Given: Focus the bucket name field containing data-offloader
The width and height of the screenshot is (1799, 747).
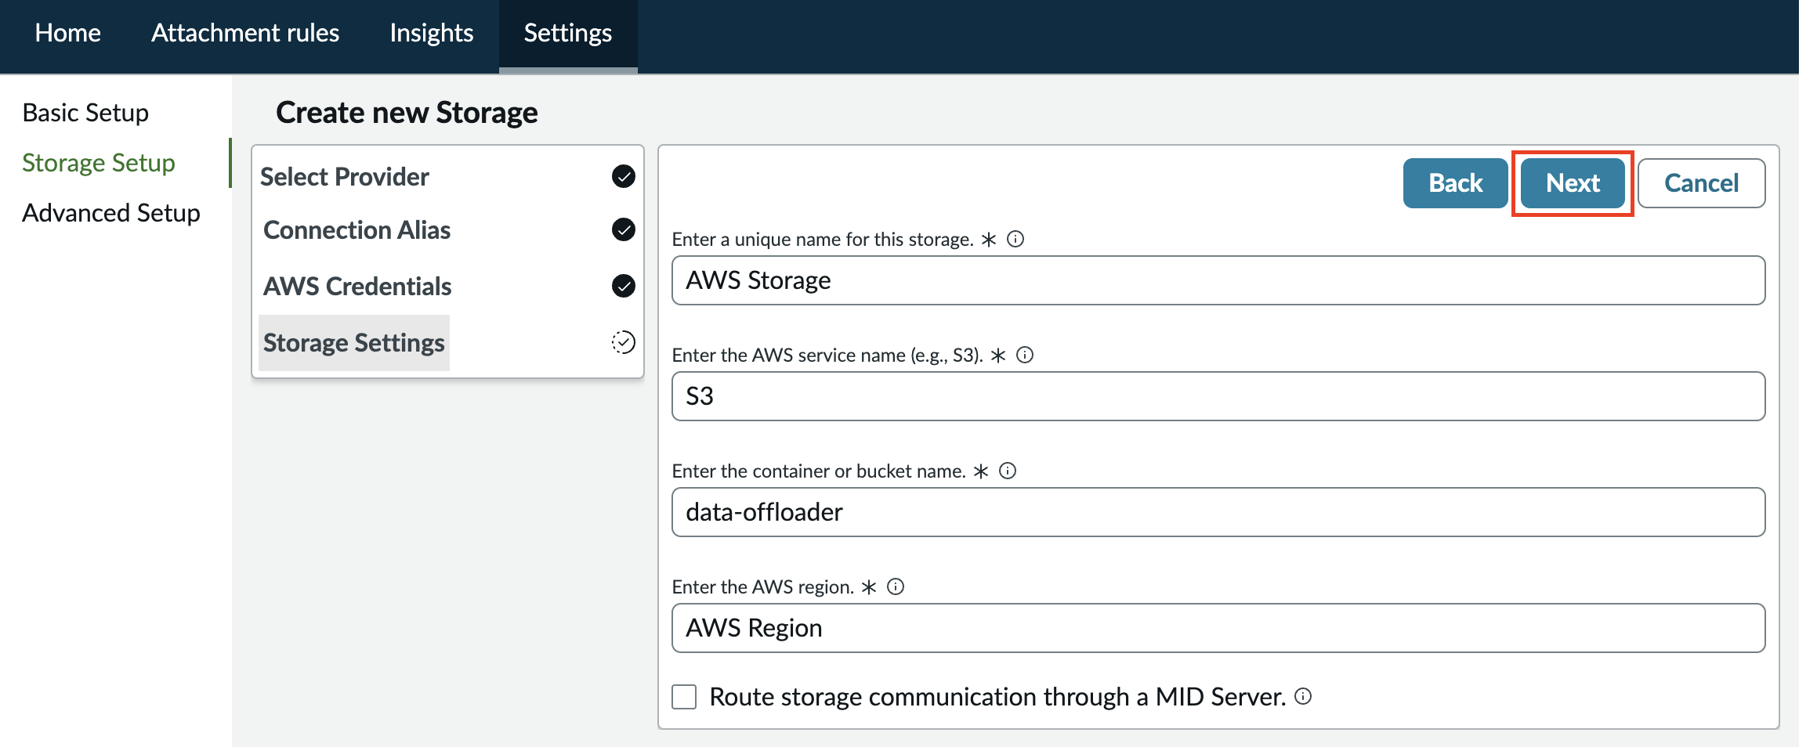Looking at the screenshot, I should [1218, 512].
